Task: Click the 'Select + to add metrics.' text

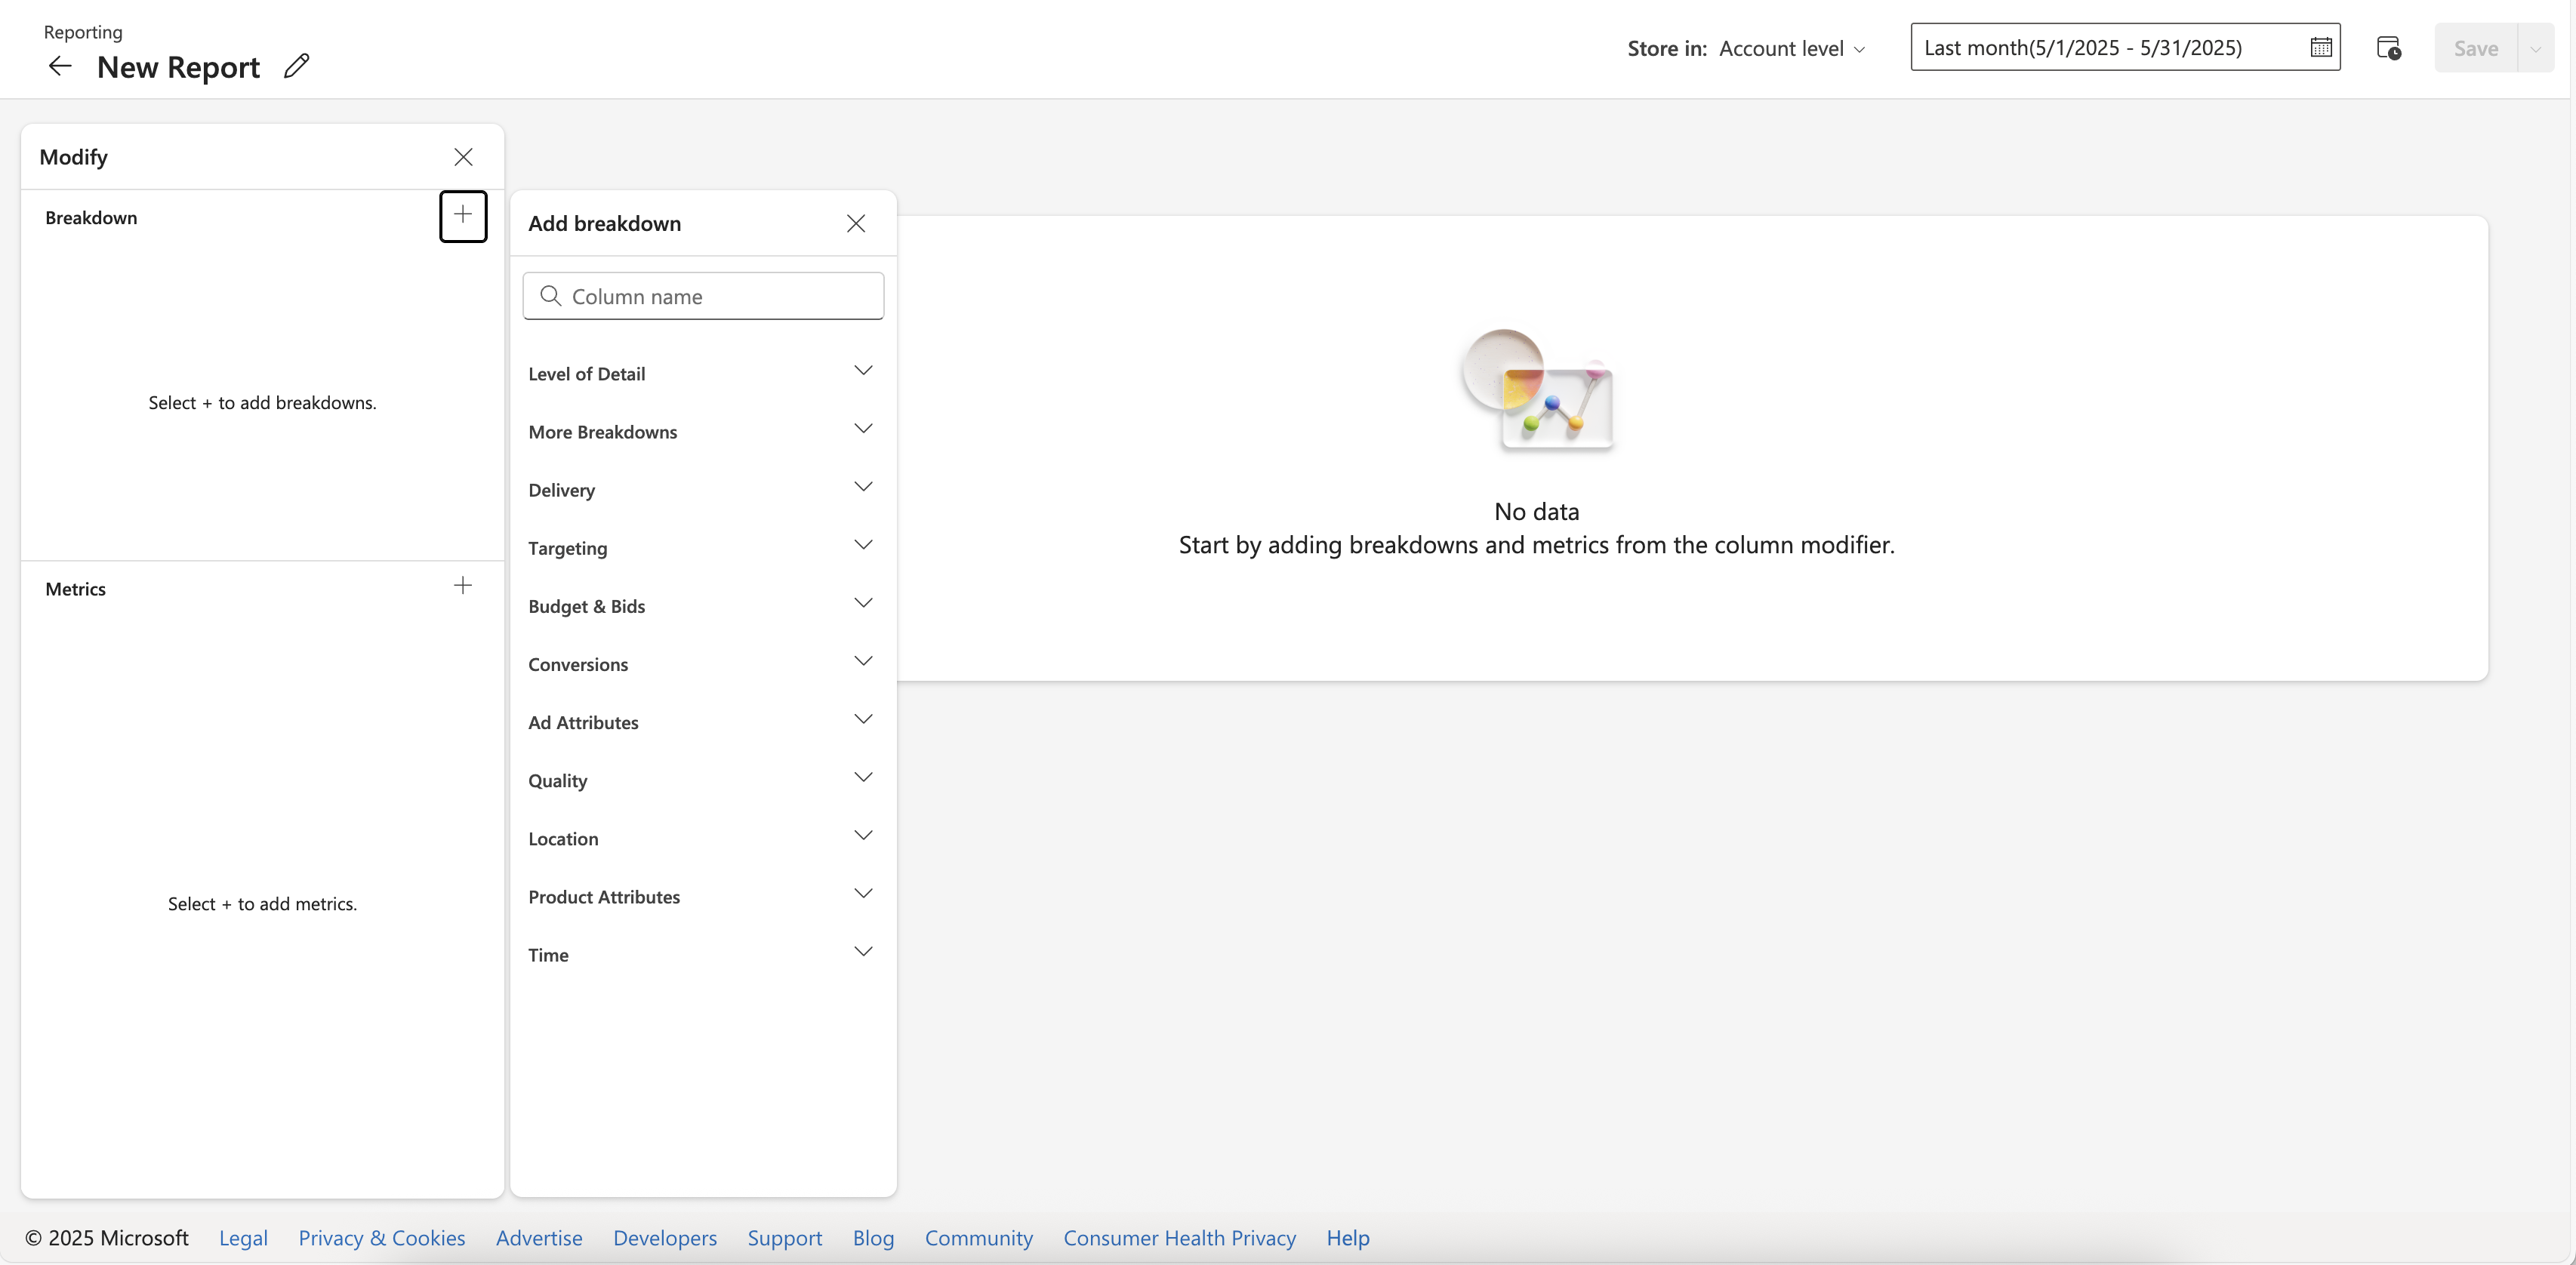Action: pos(262,903)
